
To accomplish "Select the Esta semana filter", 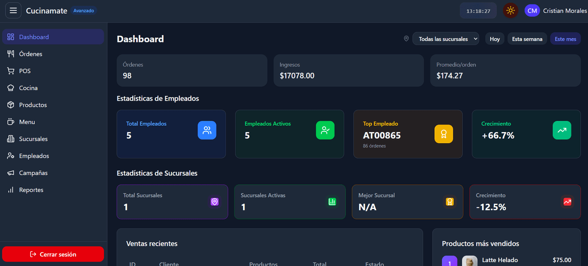I will point(527,39).
